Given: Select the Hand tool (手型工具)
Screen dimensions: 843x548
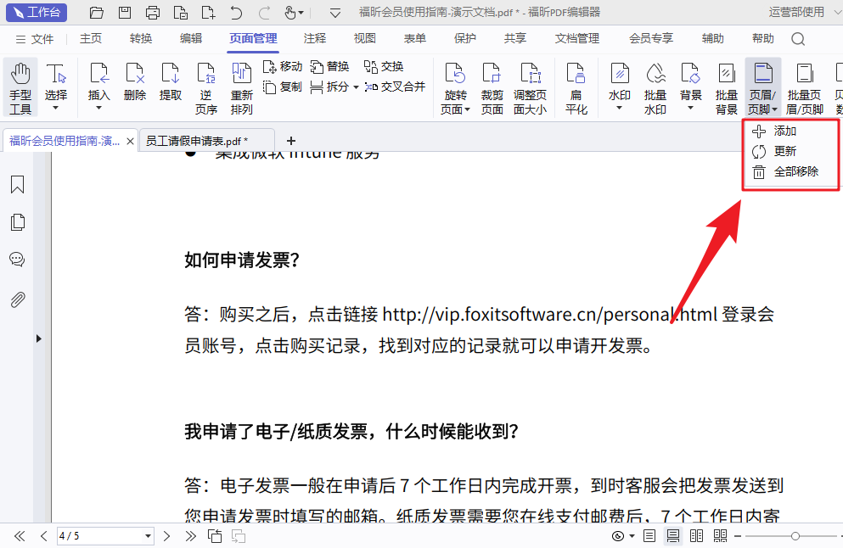Looking at the screenshot, I should pos(20,87).
